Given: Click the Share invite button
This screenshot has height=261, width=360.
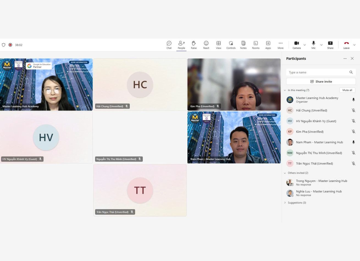Looking at the screenshot, I should pos(321,82).
